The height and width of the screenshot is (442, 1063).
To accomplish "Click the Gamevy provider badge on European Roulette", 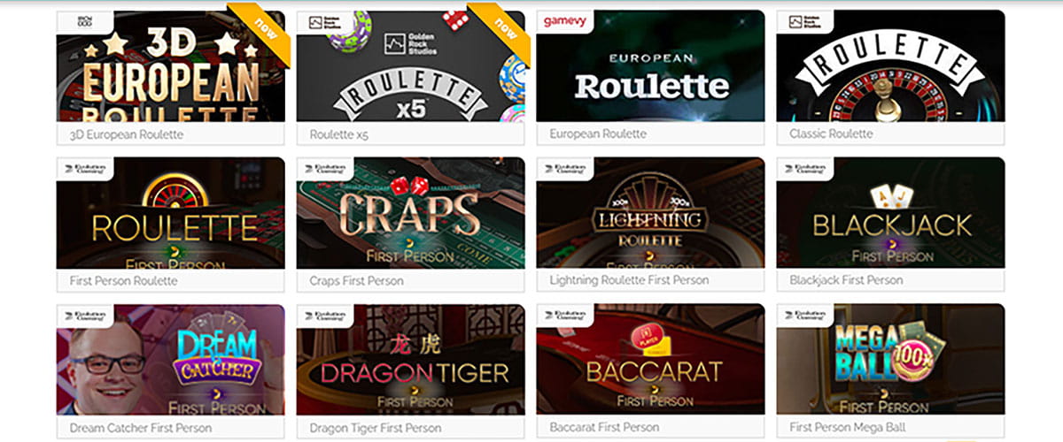I will coord(566,21).
